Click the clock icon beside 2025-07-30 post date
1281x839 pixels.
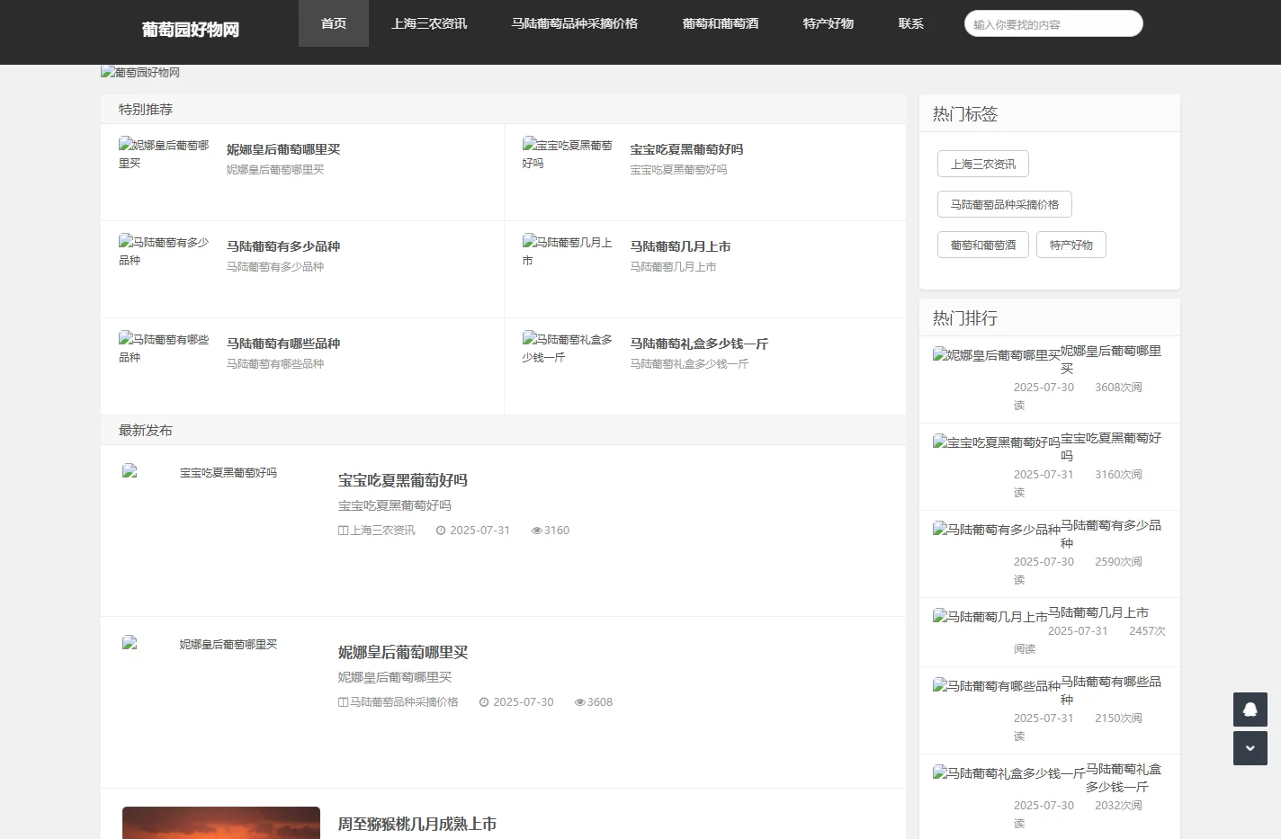[484, 702]
